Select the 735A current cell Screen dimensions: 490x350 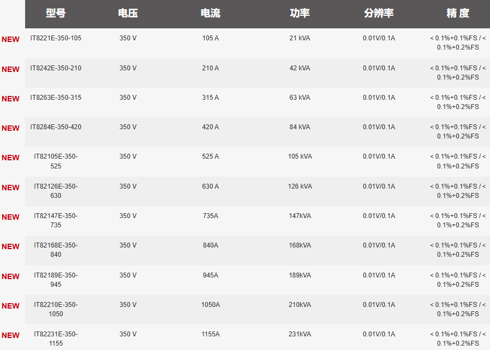pyautogui.click(x=210, y=215)
